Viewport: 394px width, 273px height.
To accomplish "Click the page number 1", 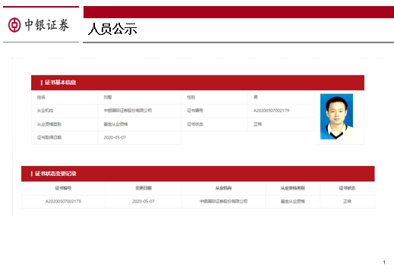I will click(384, 262).
